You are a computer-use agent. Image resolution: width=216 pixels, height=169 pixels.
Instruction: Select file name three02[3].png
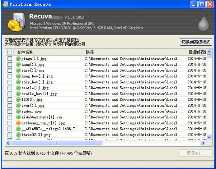pos(36,134)
